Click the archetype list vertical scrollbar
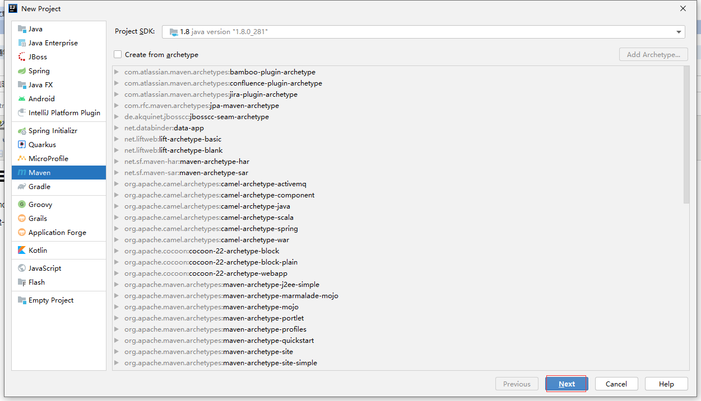This screenshot has width=701, height=401. coord(686,134)
